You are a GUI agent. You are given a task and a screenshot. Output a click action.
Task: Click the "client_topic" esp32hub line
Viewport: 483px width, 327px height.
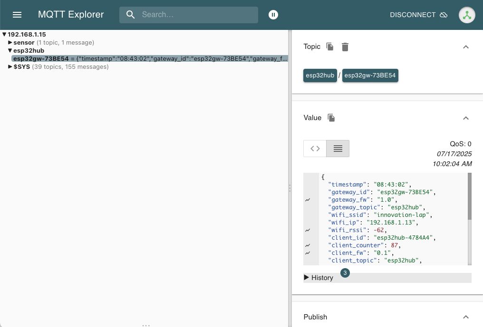pos(375,261)
